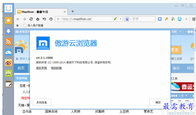Choose the Baidu search engine icon

click(127, 19)
